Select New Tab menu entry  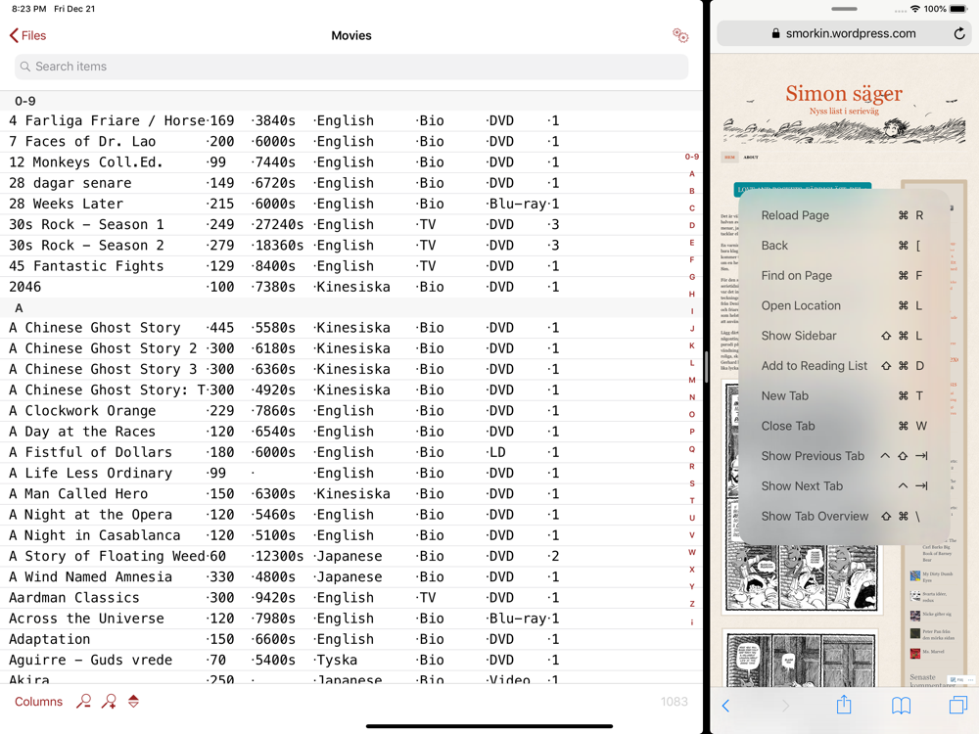tap(844, 395)
